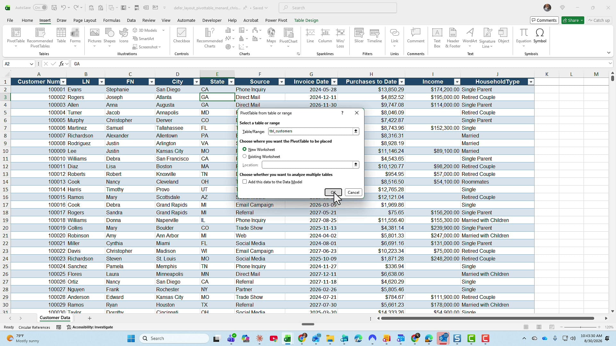Expand the 3D Models dropdown arrow
Screen dimensions: 616x346
(x=163, y=30)
